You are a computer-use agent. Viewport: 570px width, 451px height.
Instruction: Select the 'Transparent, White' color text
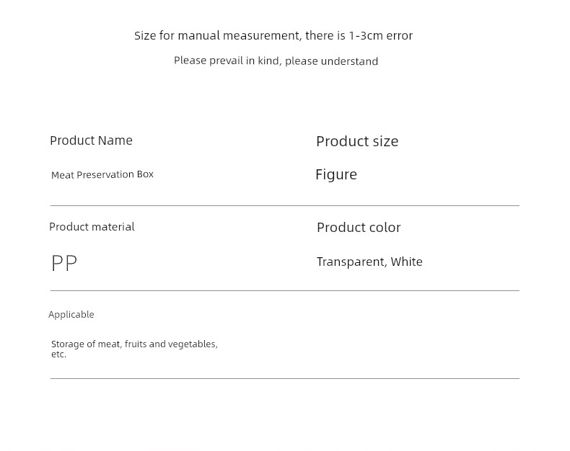pyautogui.click(x=369, y=262)
